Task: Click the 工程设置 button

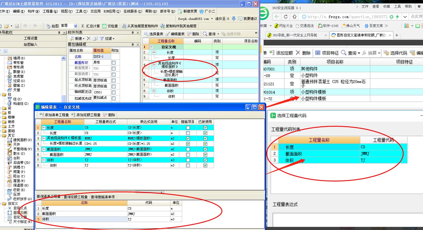Action: pyautogui.click(x=31, y=38)
